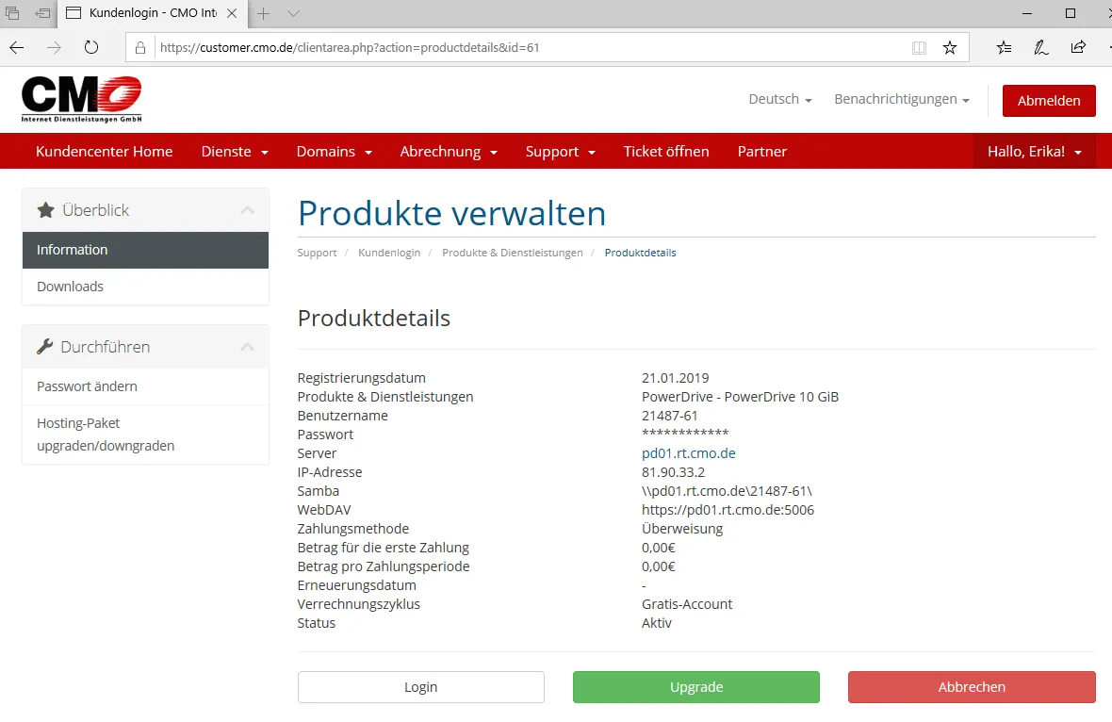Screen dimensions: 1112x722
Task: Click the add notes pen icon
Action: coord(1040,47)
